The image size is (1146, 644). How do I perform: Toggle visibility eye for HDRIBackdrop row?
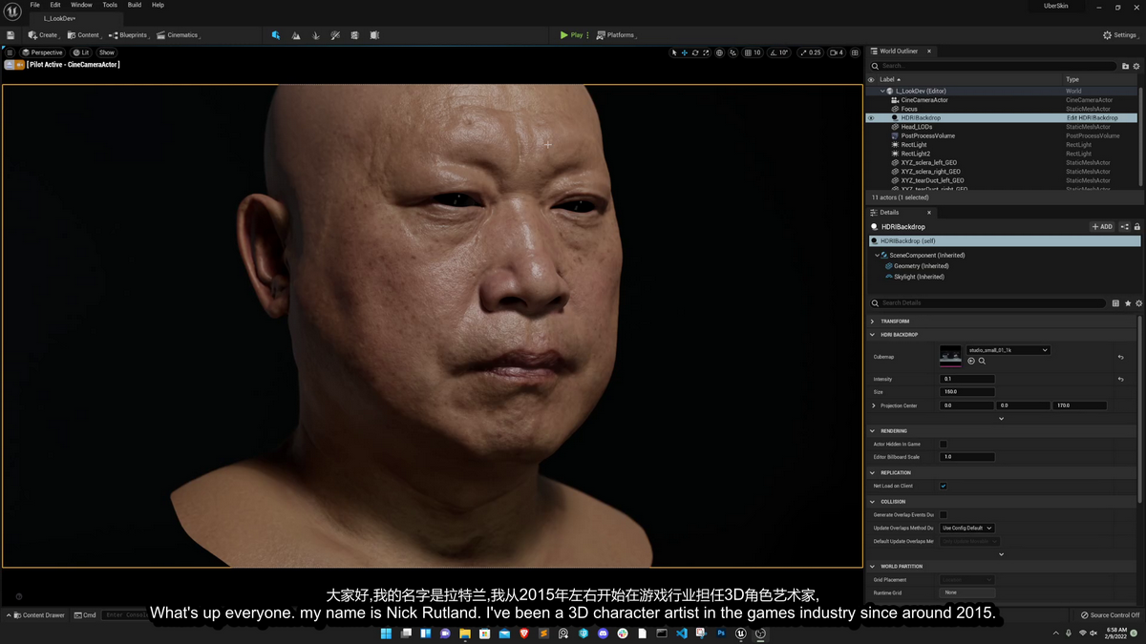tap(871, 118)
